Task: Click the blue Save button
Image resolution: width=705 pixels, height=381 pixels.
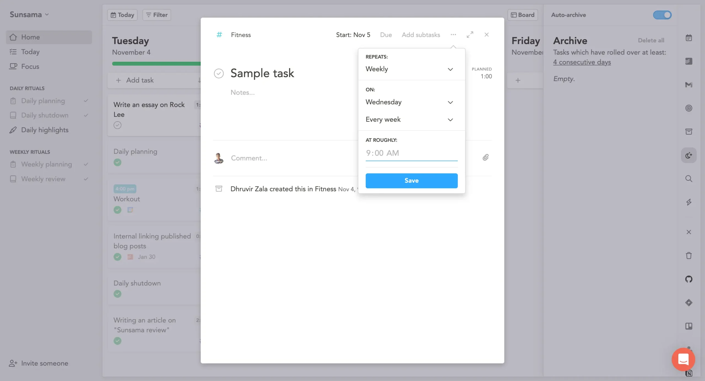Action: point(411,181)
